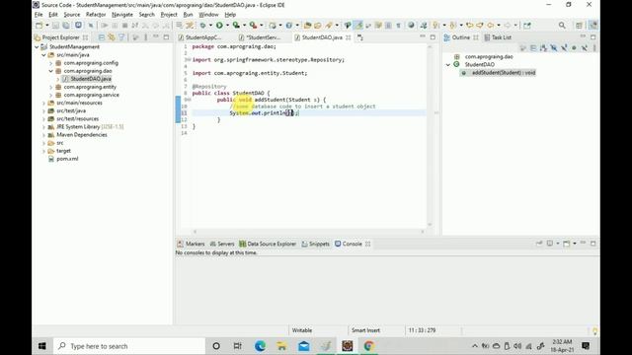Viewport: 632px width, 355px height.
Task: Open the Help menu
Action: [x=230, y=15]
